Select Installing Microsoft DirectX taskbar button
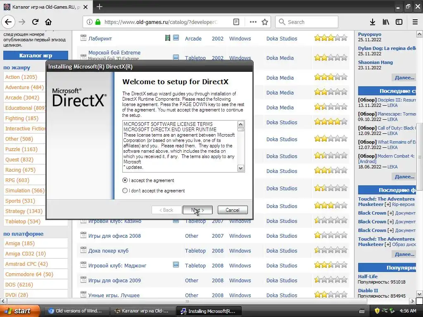The image size is (423, 317). pos(209,311)
